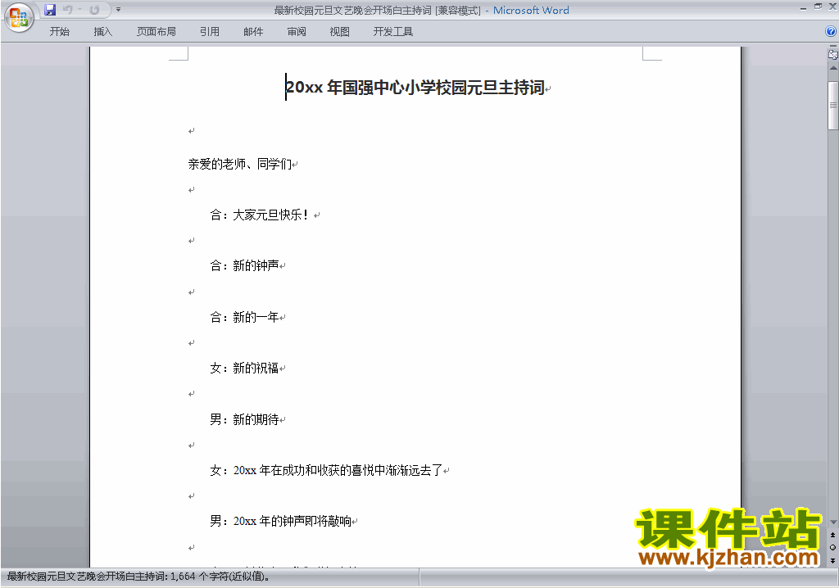Jump to next page with double-down arrow

tap(833, 560)
